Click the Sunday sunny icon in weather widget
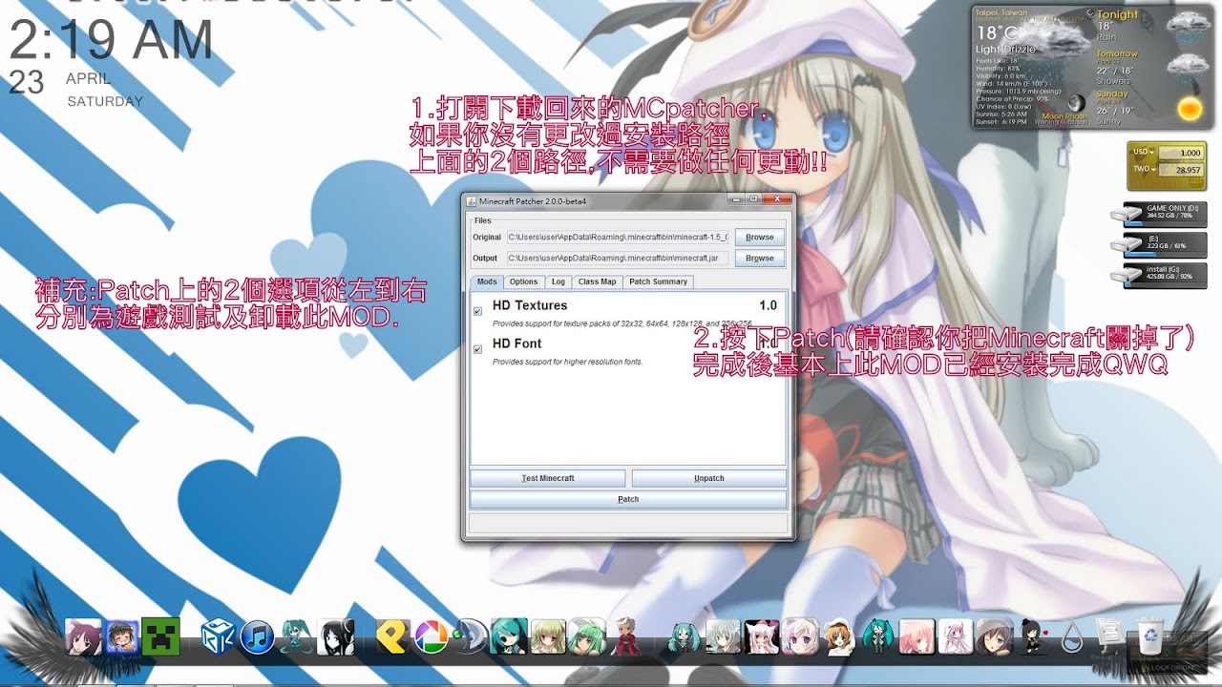1222x687 pixels. tap(1190, 108)
